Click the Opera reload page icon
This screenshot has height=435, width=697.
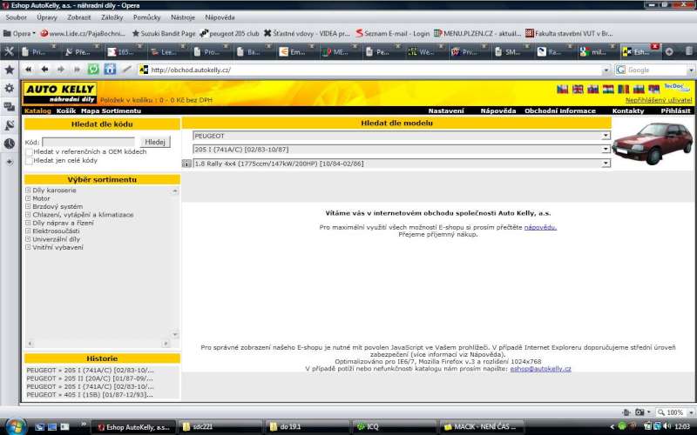93,70
